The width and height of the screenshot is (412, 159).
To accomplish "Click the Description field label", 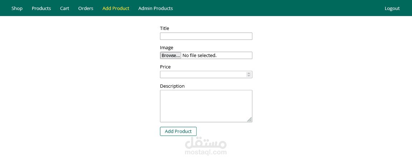I will coord(172,86).
